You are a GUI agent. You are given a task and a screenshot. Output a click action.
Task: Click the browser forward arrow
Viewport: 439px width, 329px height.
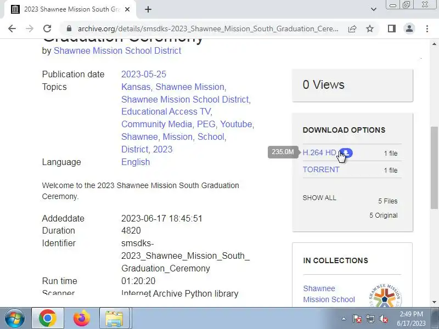(x=30, y=29)
